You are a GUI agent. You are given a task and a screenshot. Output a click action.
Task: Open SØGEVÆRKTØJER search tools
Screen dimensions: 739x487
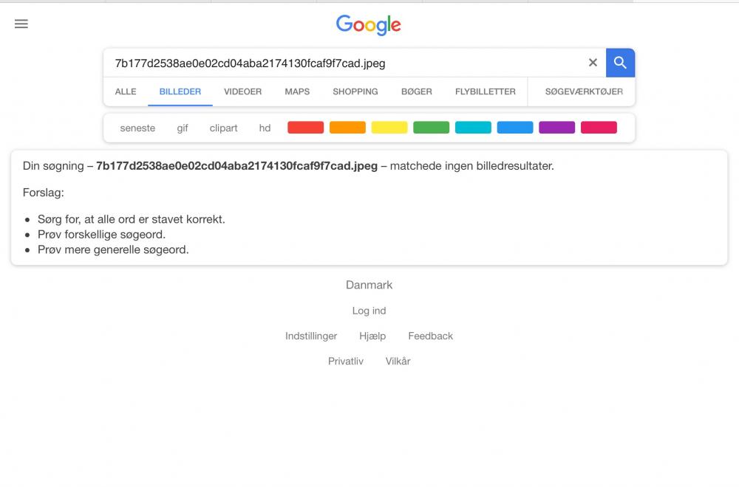click(584, 91)
